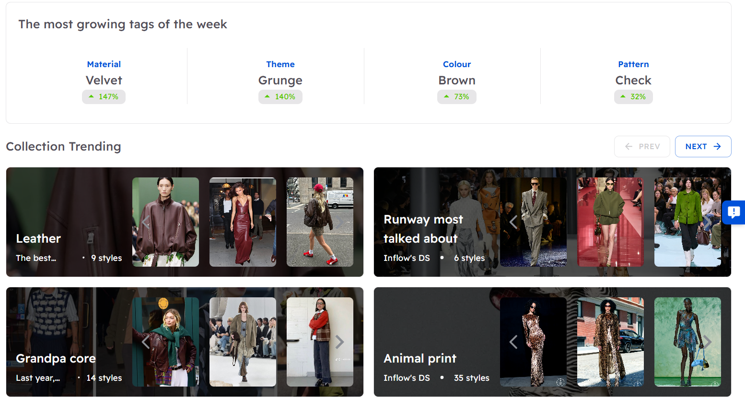This screenshot has width=745, height=411.
Task: Open the Runway most talked about collection
Action: coord(423,229)
